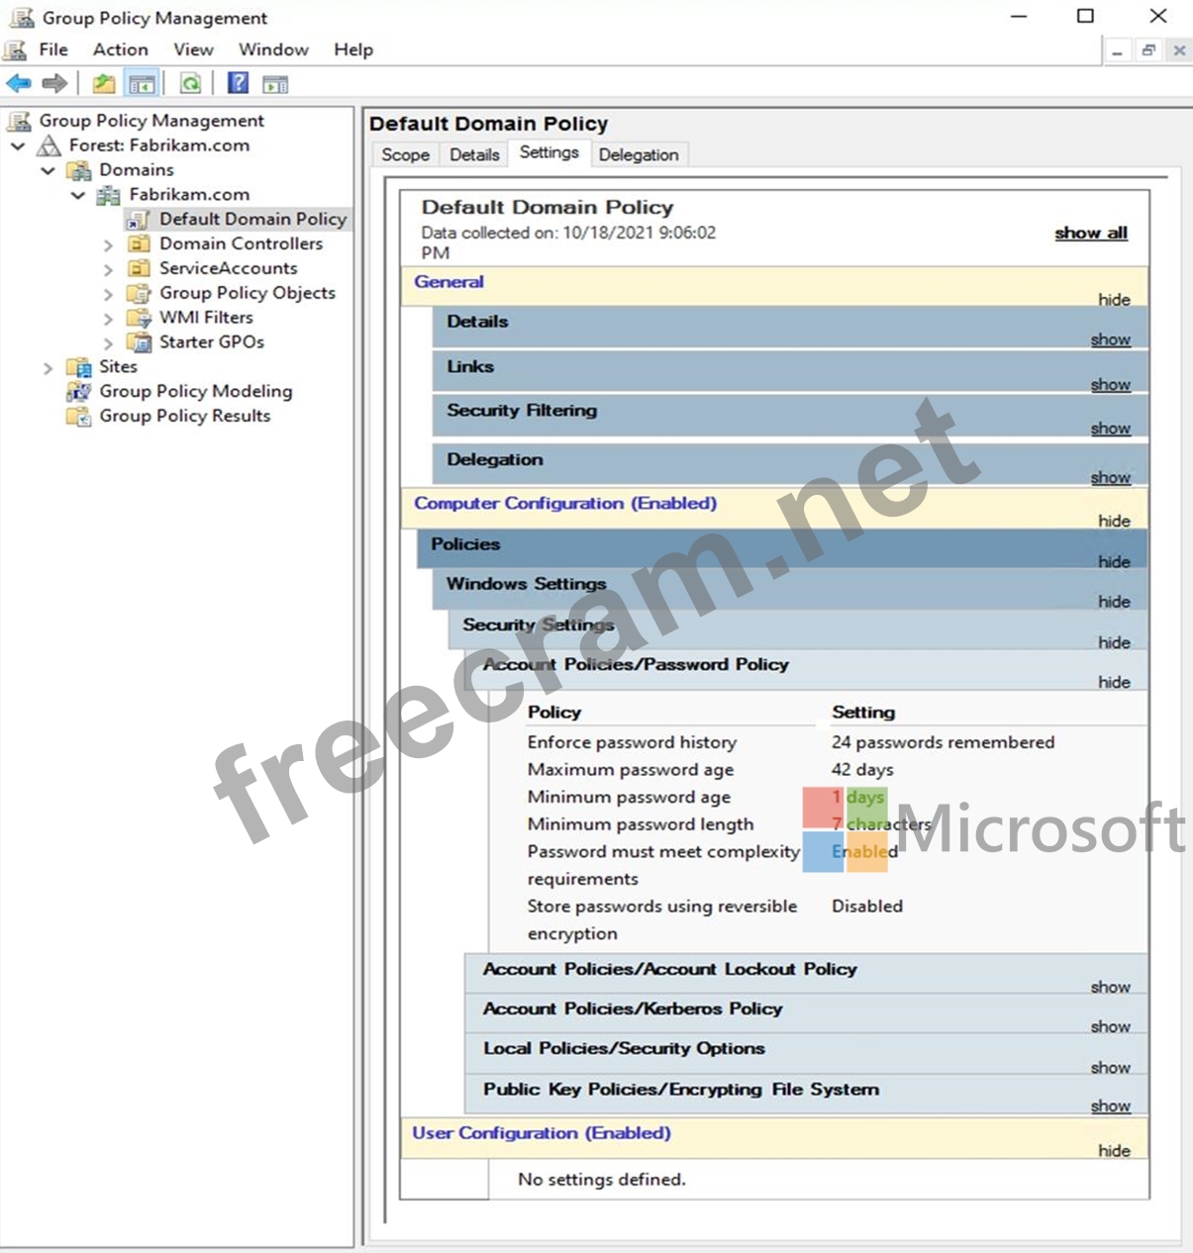Click the Group Policy Objects folder icon
The height and width of the screenshot is (1253, 1193).
140,293
